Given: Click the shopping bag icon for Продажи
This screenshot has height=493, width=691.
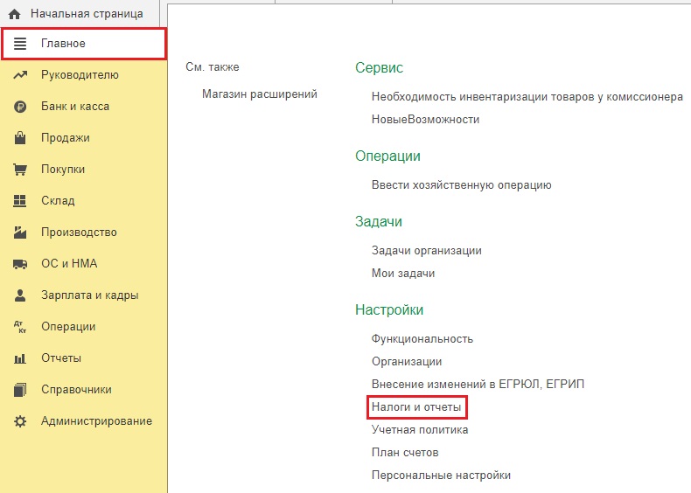Looking at the screenshot, I should [x=20, y=138].
